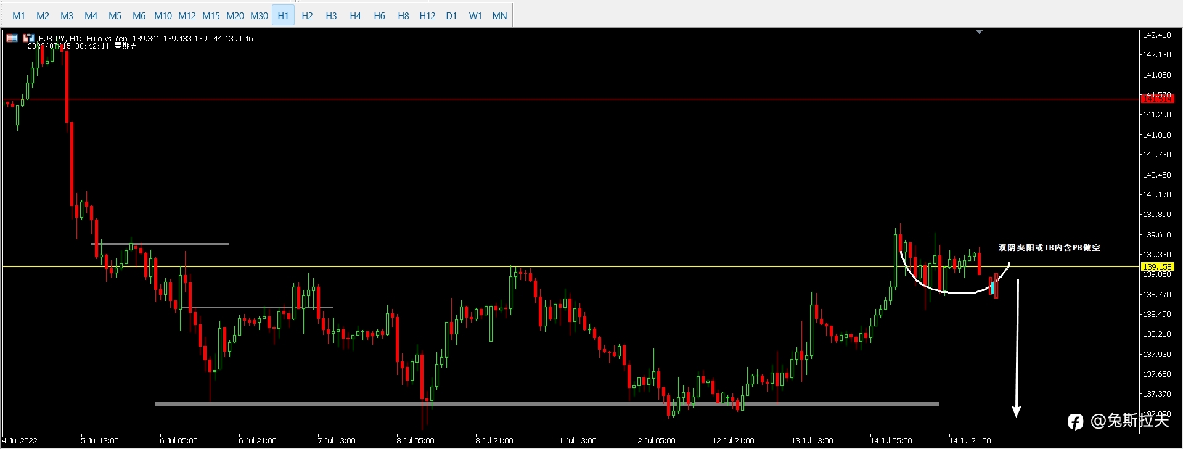
Task: Click the 7 Jul 13:00 time label
Action: coord(337,440)
